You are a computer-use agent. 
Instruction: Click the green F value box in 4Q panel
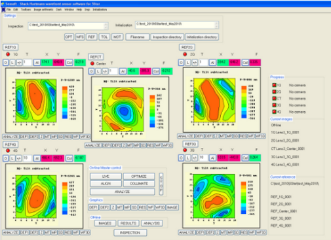point(80,158)
